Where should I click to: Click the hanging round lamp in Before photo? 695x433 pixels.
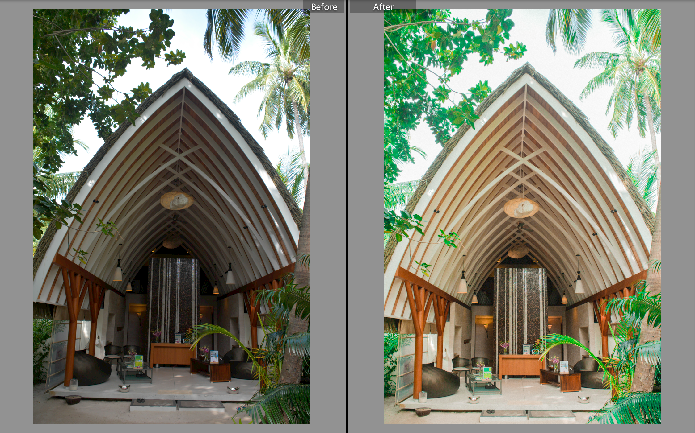[x=176, y=200]
